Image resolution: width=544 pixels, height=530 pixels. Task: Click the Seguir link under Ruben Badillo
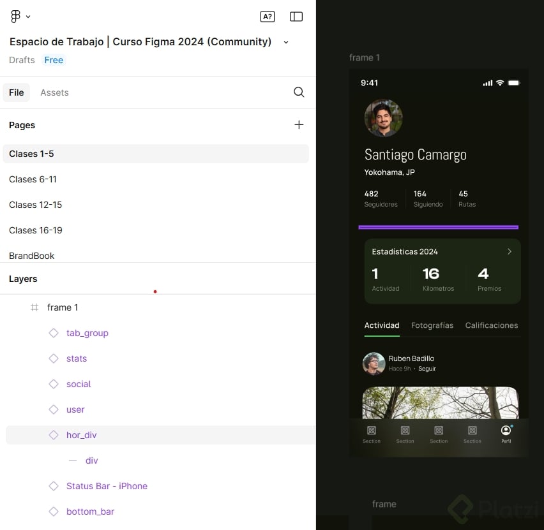[427, 369]
